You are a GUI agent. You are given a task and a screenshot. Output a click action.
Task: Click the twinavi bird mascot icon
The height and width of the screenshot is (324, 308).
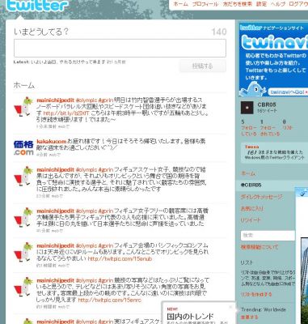click(253, 89)
